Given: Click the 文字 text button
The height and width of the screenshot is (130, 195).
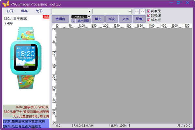Looking at the screenshot, I should pyautogui.click(x=125, y=19).
